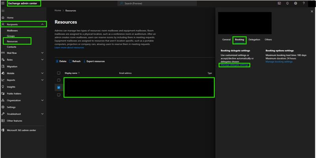Open Microsoft 365 admin center link
The height and width of the screenshot is (158, 316).
pyautogui.click(x=21, y=130)
